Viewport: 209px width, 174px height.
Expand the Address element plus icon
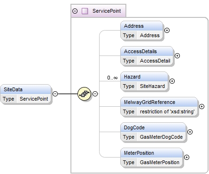click(167, 30)
